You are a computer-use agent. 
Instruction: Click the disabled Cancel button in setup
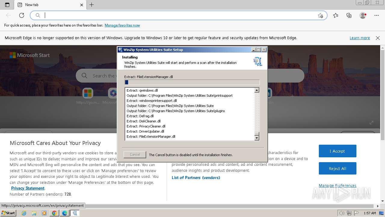135,155
